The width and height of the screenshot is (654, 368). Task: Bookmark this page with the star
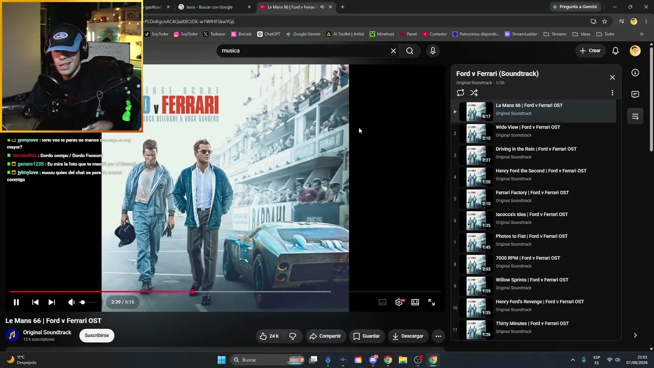point(604,21)
